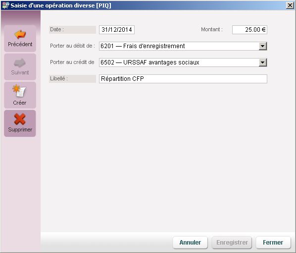Image resolution: width=296 pixels, height=253 pixels.
Task: Save with the Enregistrer button
Action: 232,243
